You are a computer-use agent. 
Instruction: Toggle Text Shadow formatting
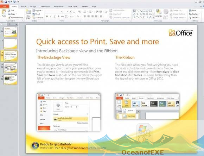pyautogui.click(x=58, y=17)
